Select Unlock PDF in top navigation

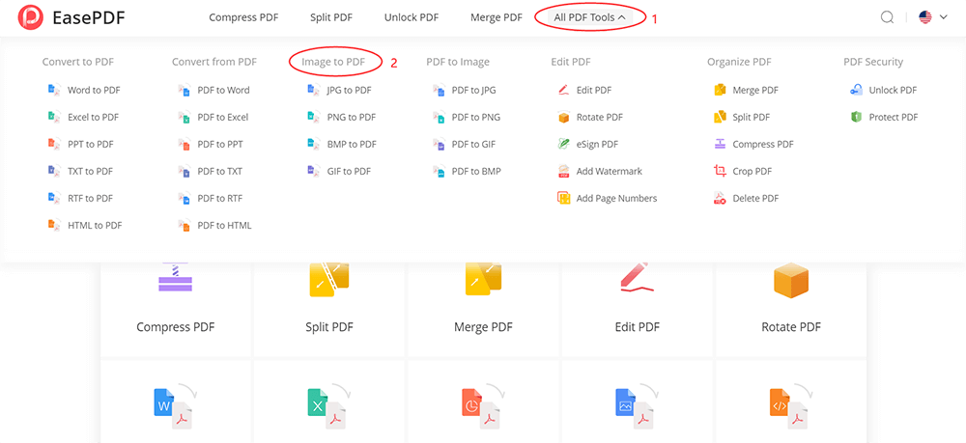pyautogui.click(x=411, y=17)
